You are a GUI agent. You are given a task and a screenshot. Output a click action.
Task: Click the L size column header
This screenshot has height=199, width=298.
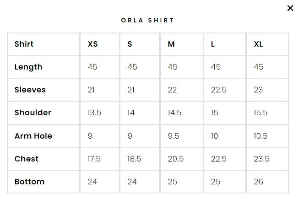point(213,44)
